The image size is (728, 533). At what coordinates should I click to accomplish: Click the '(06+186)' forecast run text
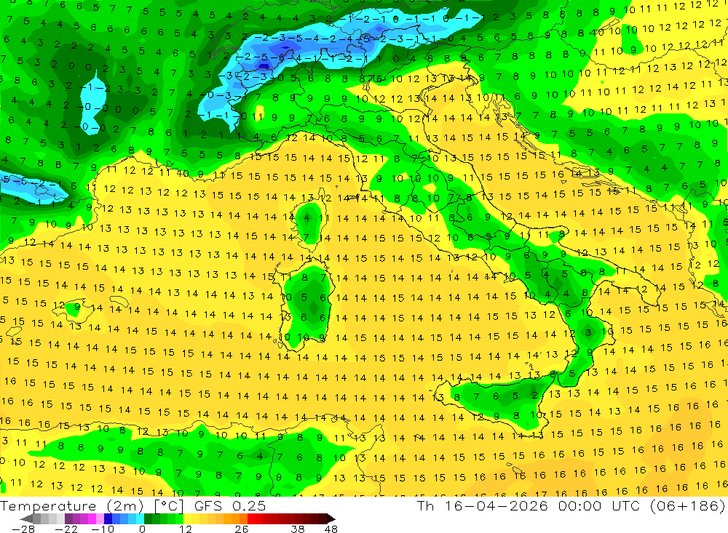687,506
